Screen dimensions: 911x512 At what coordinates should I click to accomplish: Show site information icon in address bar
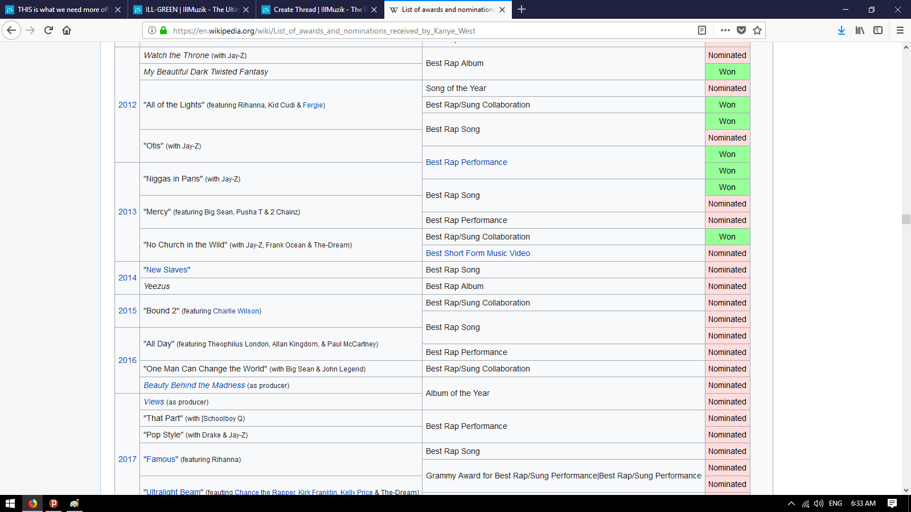click(x=152, y=30)
